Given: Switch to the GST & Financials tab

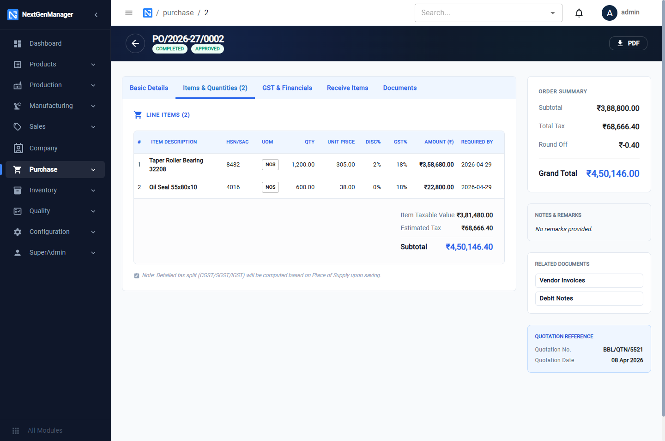Looking at the screenshot, I should click(287, 88).
